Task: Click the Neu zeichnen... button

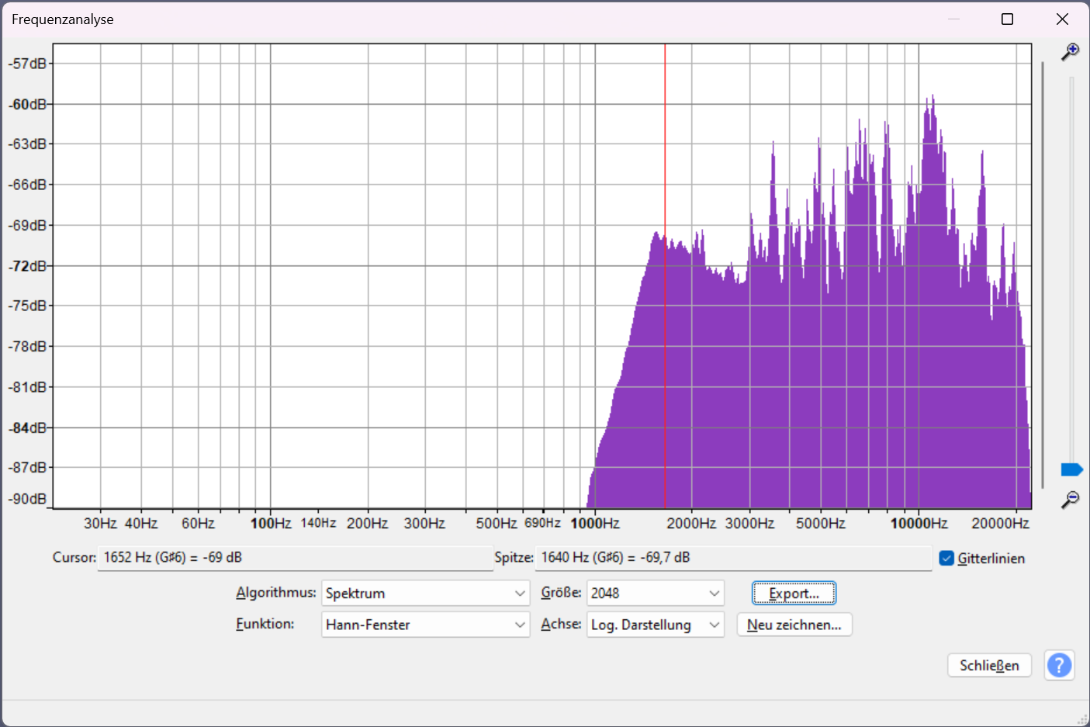Action: pyautogui.click(x=794, y=625)
